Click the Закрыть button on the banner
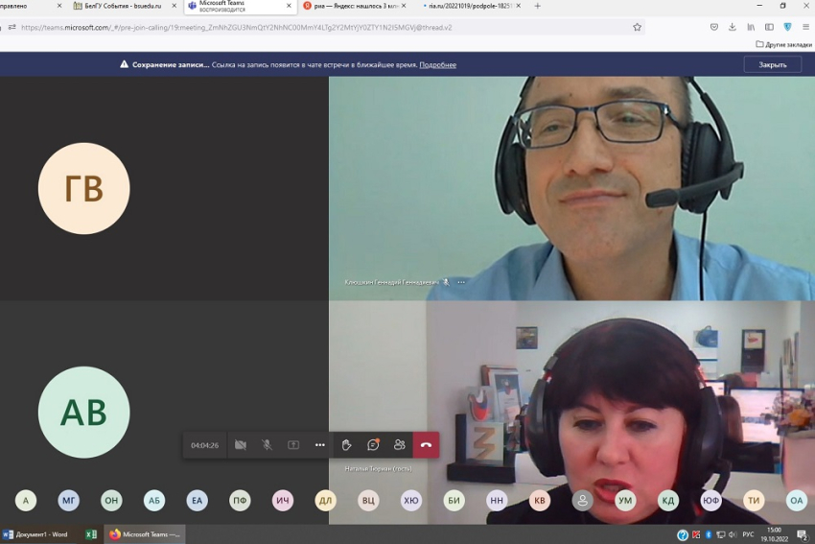The height and width of the screenshot is (544, 815). click(772, 64)
